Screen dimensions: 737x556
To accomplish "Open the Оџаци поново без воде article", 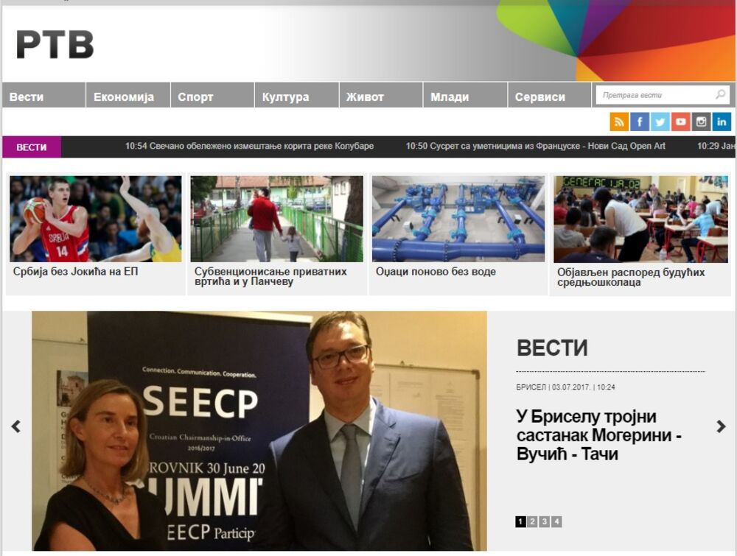I will pyautogui.click(x=436, y=272).
